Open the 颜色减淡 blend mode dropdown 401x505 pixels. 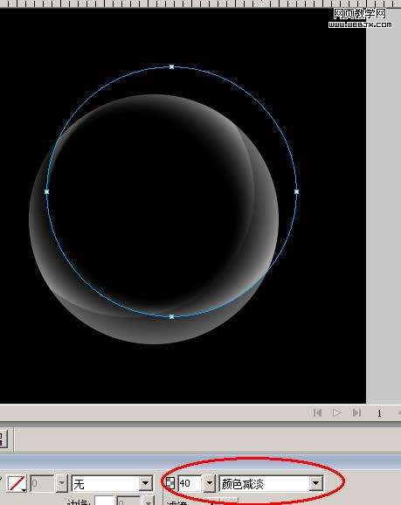[271, 483]
